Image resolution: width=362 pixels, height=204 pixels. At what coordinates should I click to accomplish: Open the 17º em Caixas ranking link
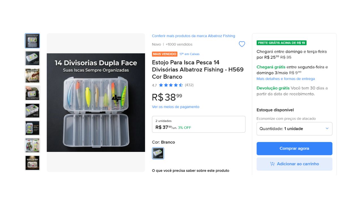click(189, 54)
